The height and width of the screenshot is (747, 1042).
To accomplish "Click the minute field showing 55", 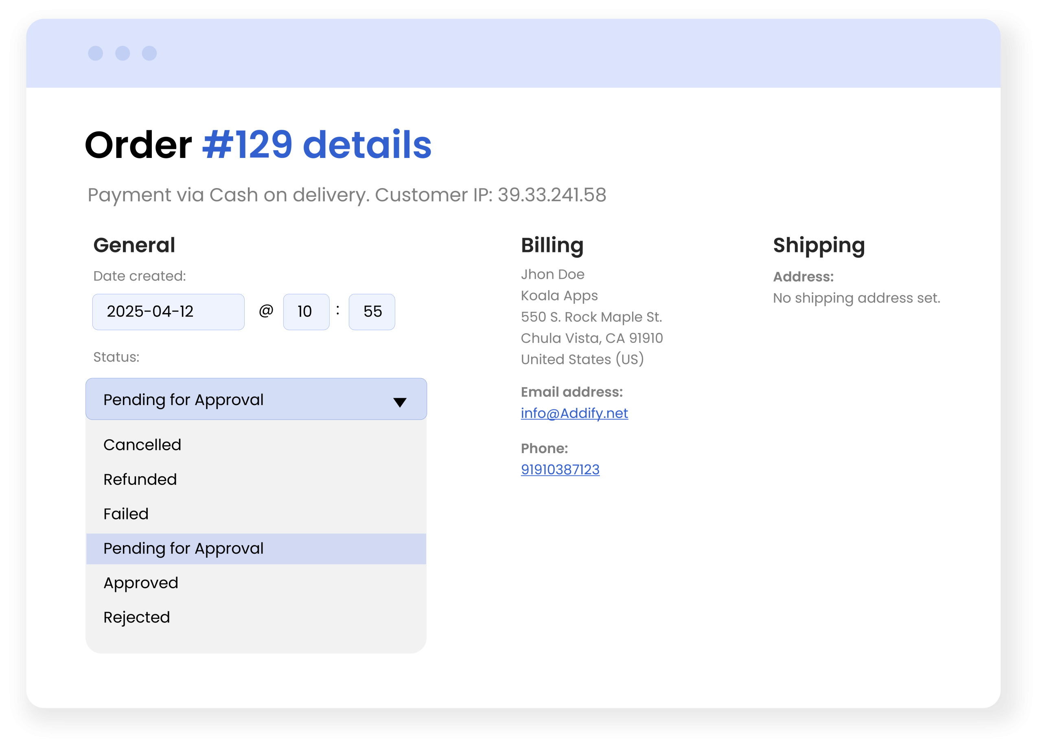I will (x=372, y=311).
